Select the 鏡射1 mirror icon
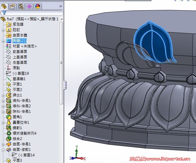The width and height of the screenshot is (196, 163). [9, 128]
